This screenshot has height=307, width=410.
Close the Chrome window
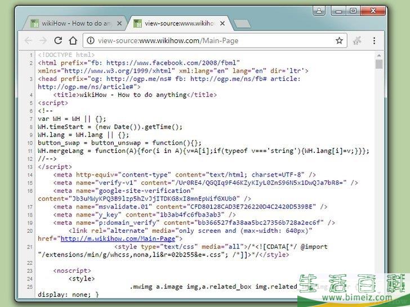point(373,11)
